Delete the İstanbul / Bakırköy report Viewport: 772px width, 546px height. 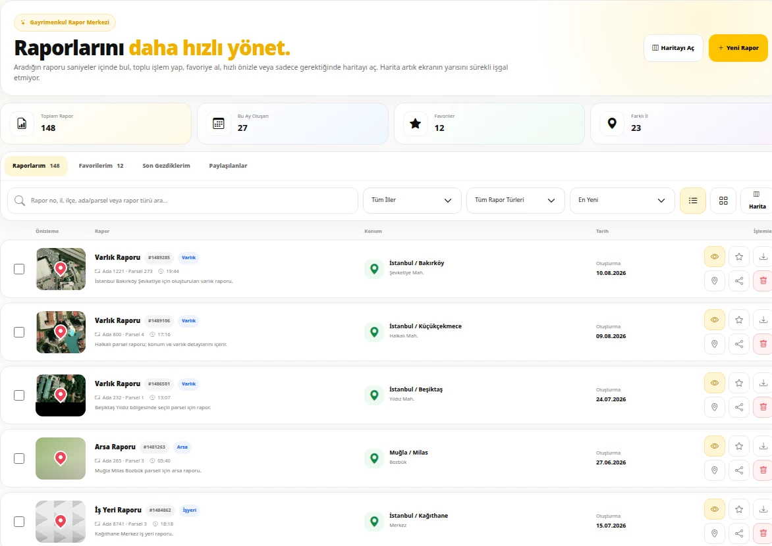pyautogui.click(x=763, y=281)
